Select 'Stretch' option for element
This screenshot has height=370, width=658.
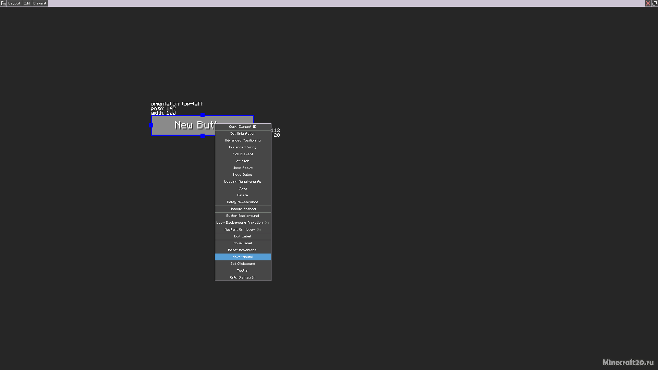point(243,160)
